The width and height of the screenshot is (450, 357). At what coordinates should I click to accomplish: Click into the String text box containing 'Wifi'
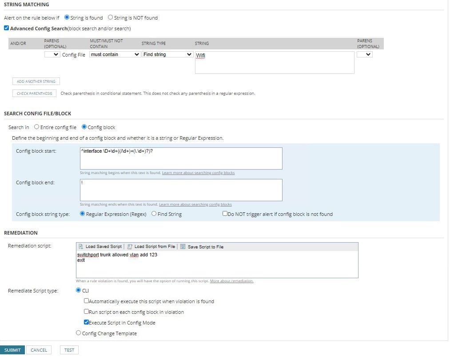[275, 62]
